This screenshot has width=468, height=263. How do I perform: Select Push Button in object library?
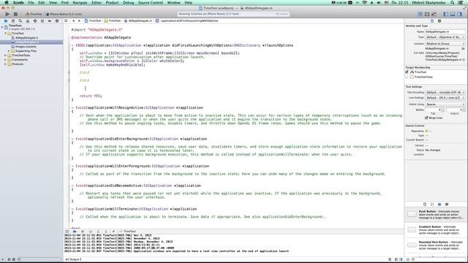435,214
